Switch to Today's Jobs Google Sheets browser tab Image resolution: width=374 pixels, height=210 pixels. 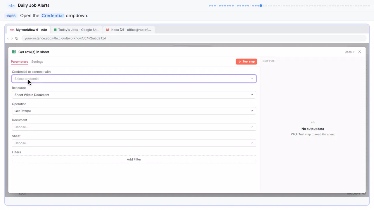click(77, 30)
